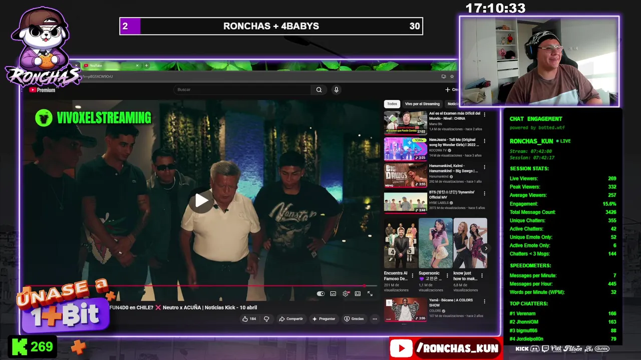641x360 pixels.
Task: Open the BTS Dynamite official MV thumbnail
Action: (405, 201)
